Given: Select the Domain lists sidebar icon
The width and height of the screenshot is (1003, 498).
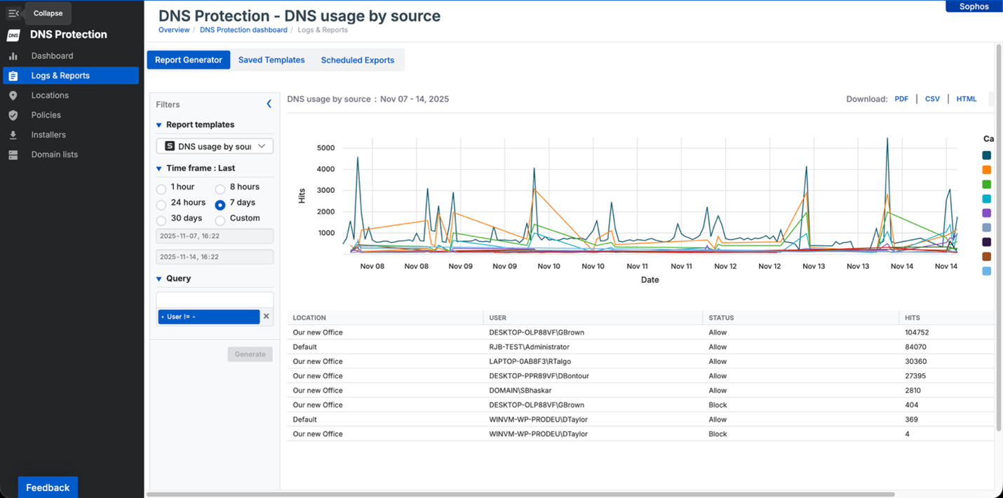Looking at the screenshot, I should [13, 154].
